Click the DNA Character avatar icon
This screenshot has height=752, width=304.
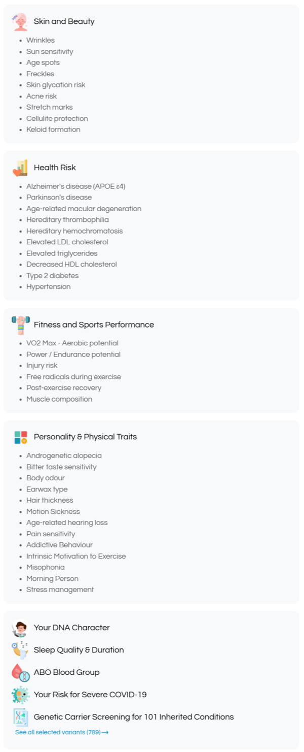(20, 628)
